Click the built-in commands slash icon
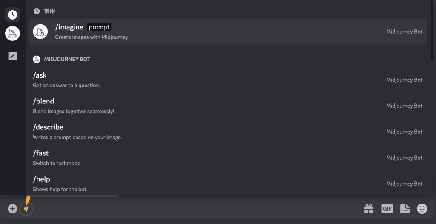This screenshot has width=436, height=224. (12, 56)
